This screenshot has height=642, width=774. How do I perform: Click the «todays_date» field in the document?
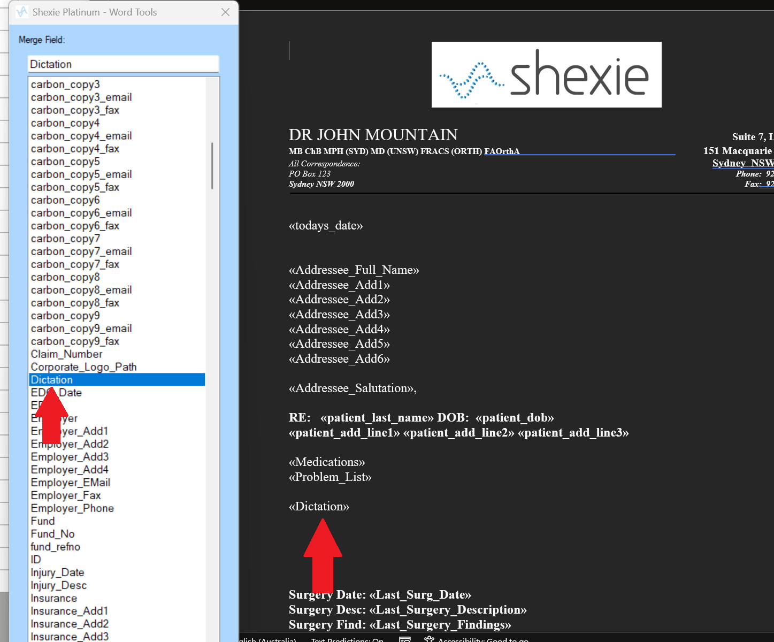[326, 226]
